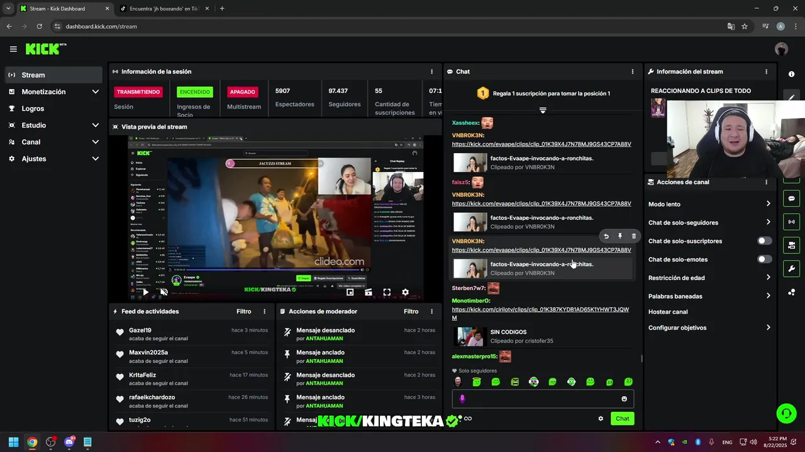Image resolution: width=805 pixels, height=452 pixels.
Task: Open the support headset button
Action: (x=786, y=413)
